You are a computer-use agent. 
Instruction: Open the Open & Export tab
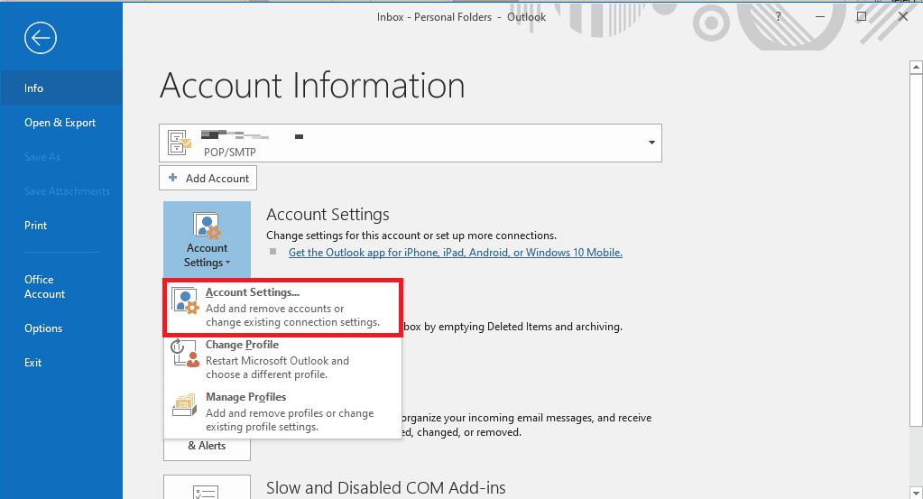(61, 123)
